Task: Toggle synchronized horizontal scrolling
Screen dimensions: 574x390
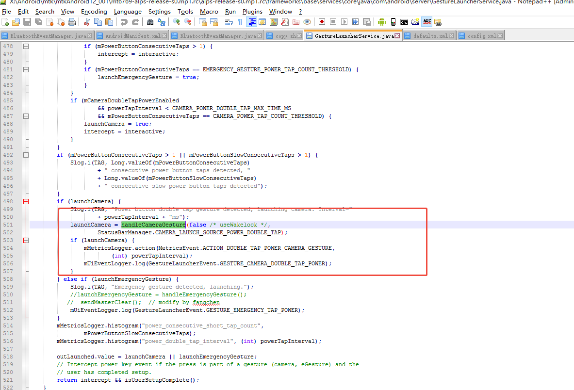Action: coord(214,22)
